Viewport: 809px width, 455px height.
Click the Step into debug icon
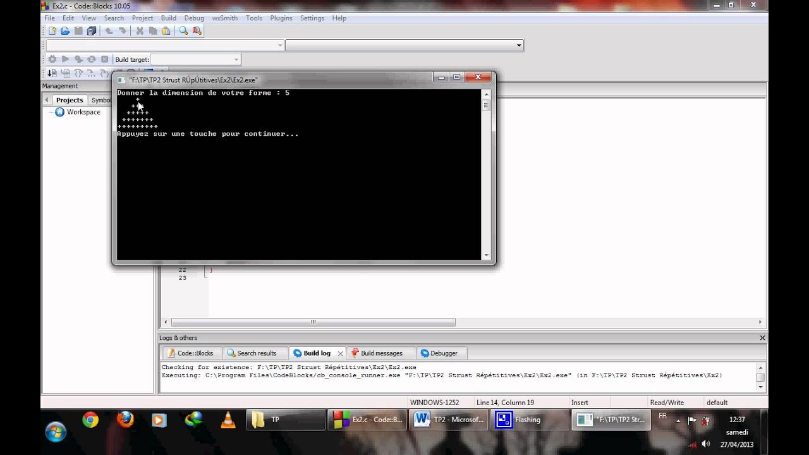pos(78,73)
